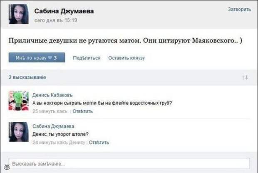Close the post using "Затворить"
This screenshot has height=173, width=258.
(x=239, y=10)
